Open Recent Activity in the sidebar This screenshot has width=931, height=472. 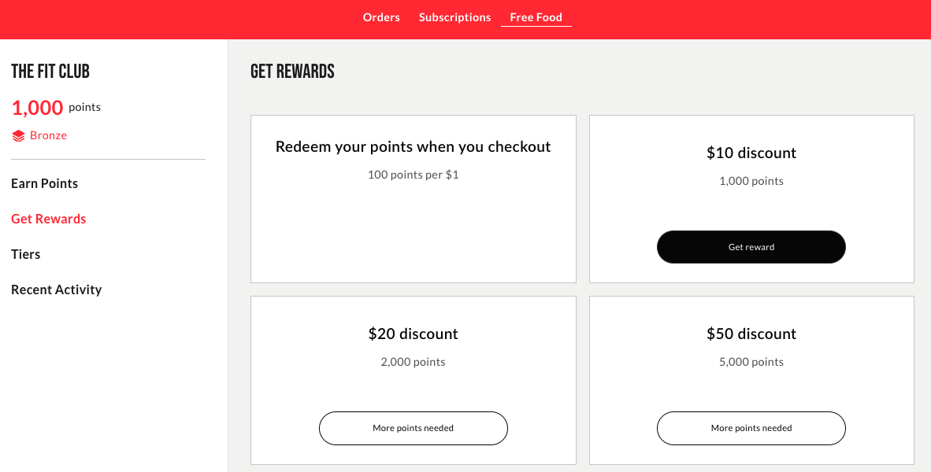tap(56, 289)
